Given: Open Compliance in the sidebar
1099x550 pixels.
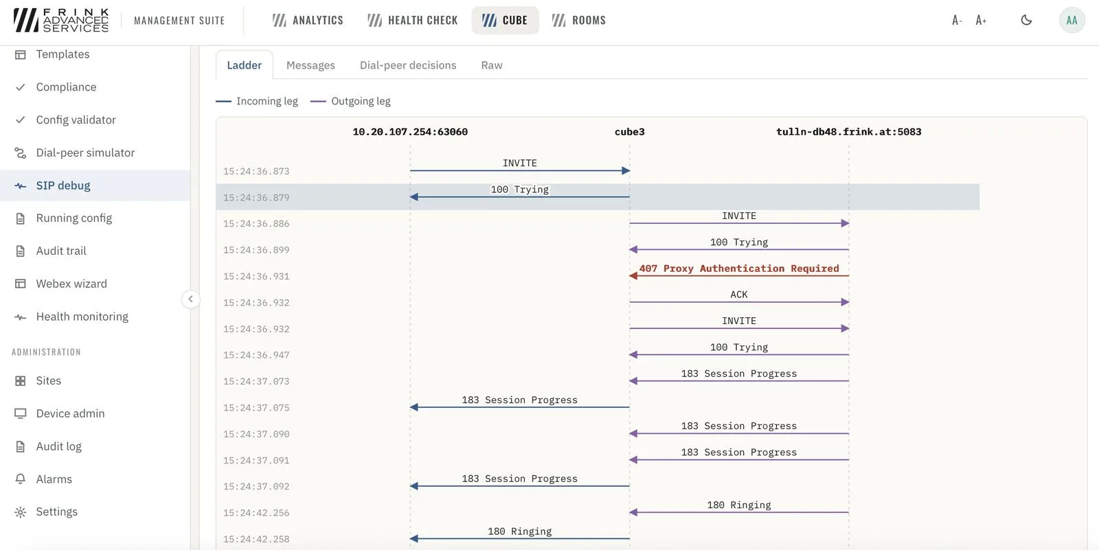Looking at the screenshot, I should pyautogui.click(x=95, y=87).
